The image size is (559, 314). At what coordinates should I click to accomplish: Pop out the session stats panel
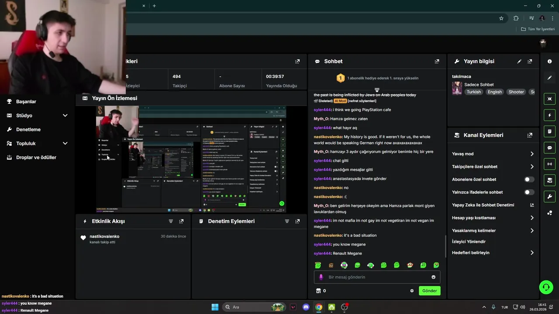[297, 61]
